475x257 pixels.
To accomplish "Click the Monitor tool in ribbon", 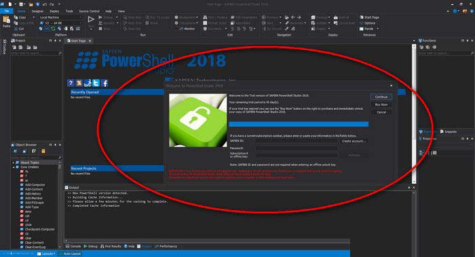I will (x=187, y=28).
